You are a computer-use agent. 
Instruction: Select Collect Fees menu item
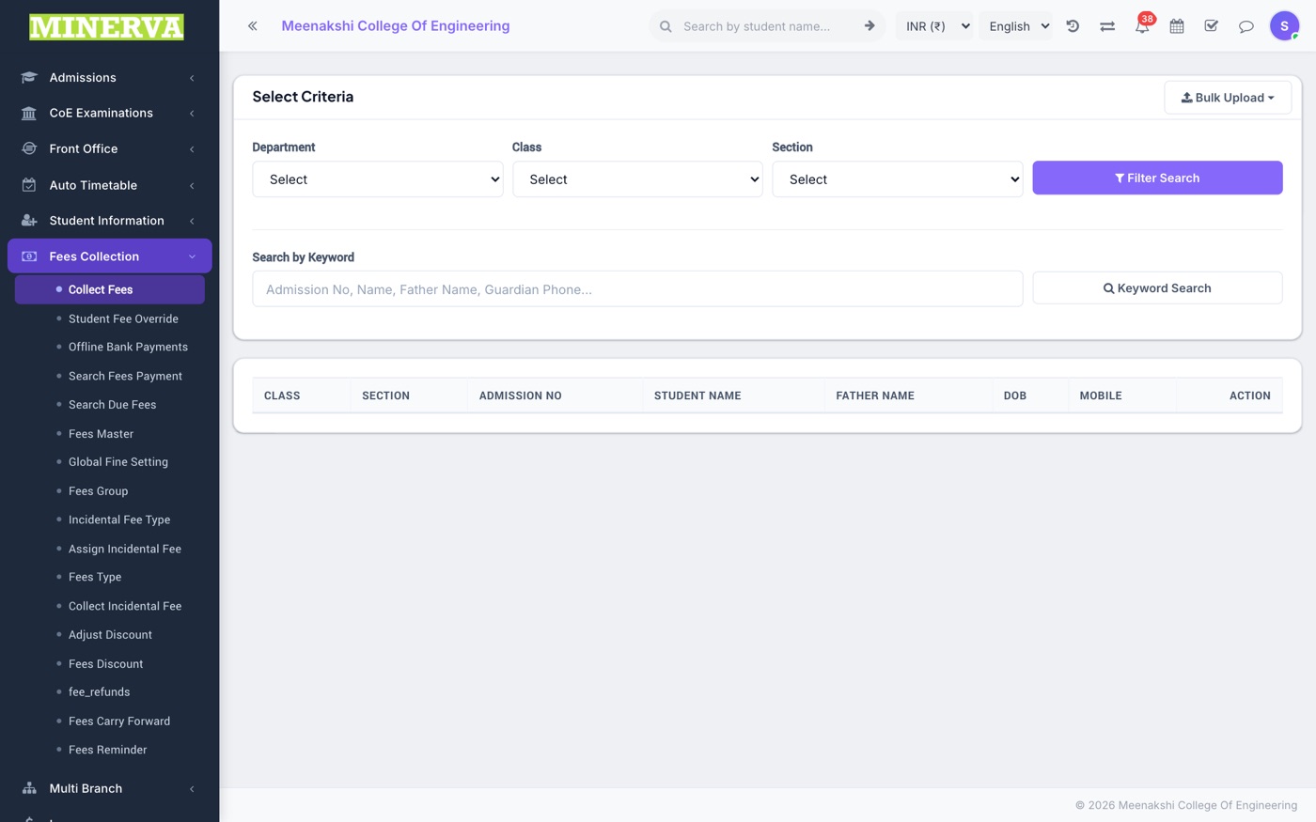coord(110,289)
